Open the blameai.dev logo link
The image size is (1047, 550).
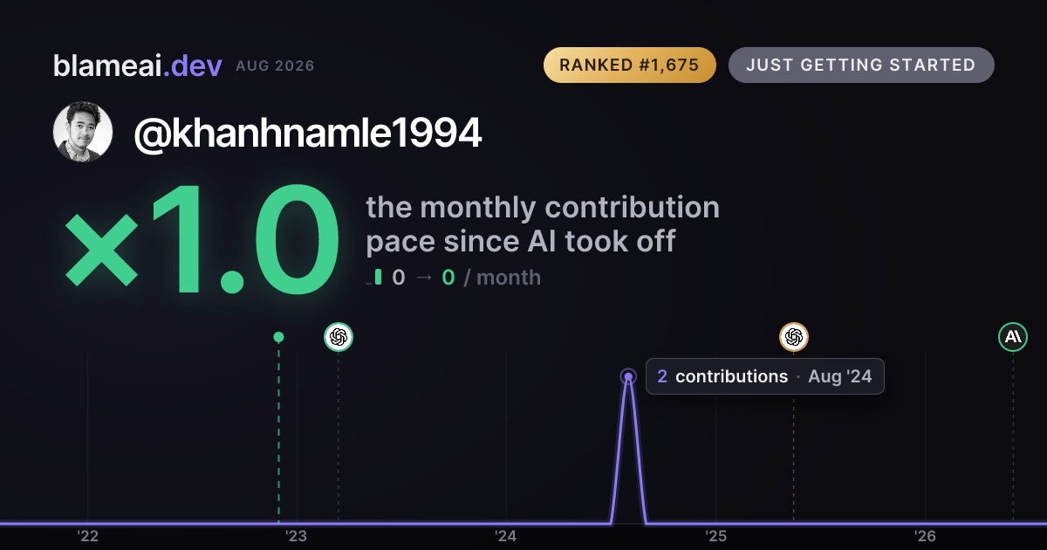click(138, 65)
